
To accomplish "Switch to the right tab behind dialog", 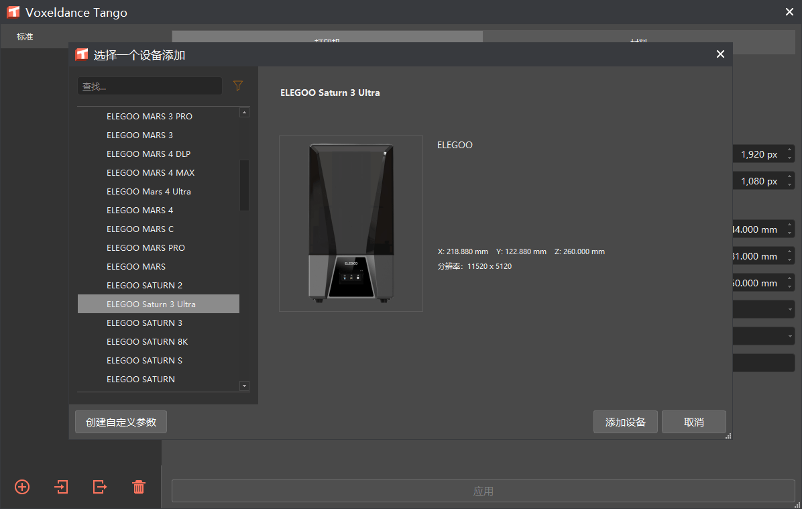I will [x=639, y=36].
